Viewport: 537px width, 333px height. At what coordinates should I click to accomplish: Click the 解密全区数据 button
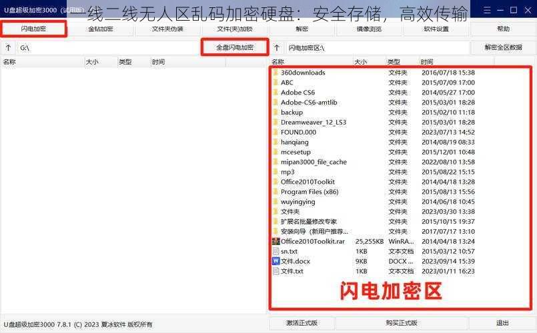[x=503, y=47]
